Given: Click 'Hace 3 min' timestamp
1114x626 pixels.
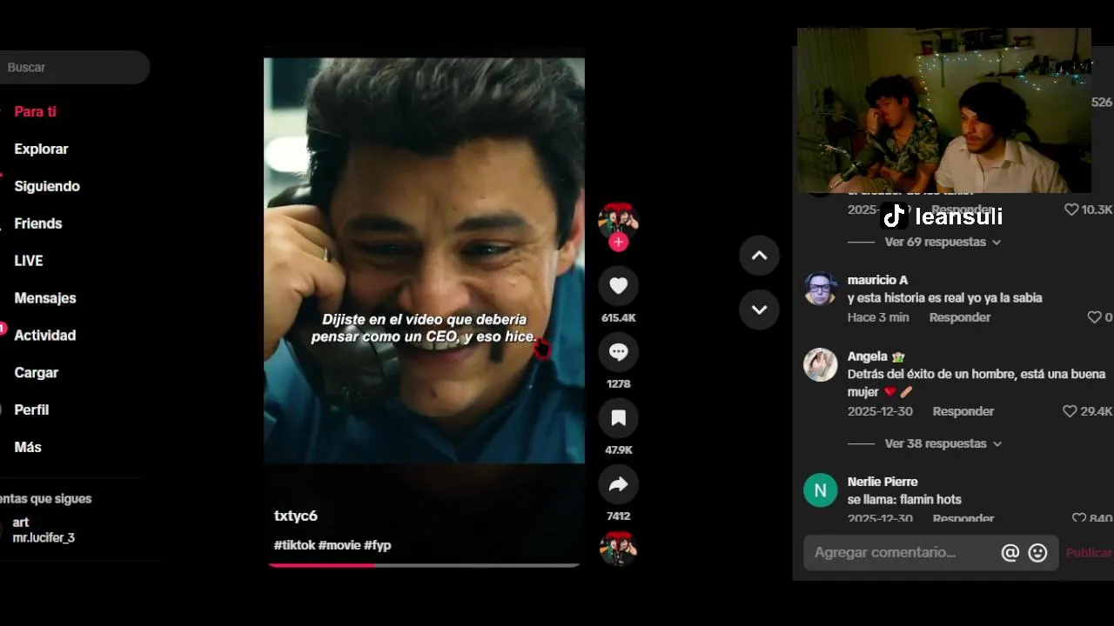Looking at the screenshot, I should tap(878, 317).
